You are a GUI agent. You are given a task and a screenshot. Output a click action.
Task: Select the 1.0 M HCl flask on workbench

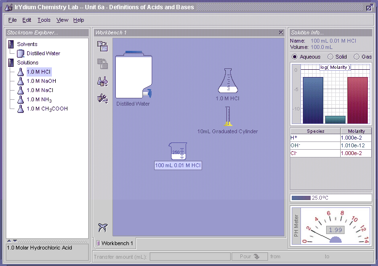point(228,81)
